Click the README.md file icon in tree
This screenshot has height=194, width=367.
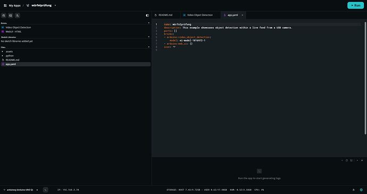[3, 60]
